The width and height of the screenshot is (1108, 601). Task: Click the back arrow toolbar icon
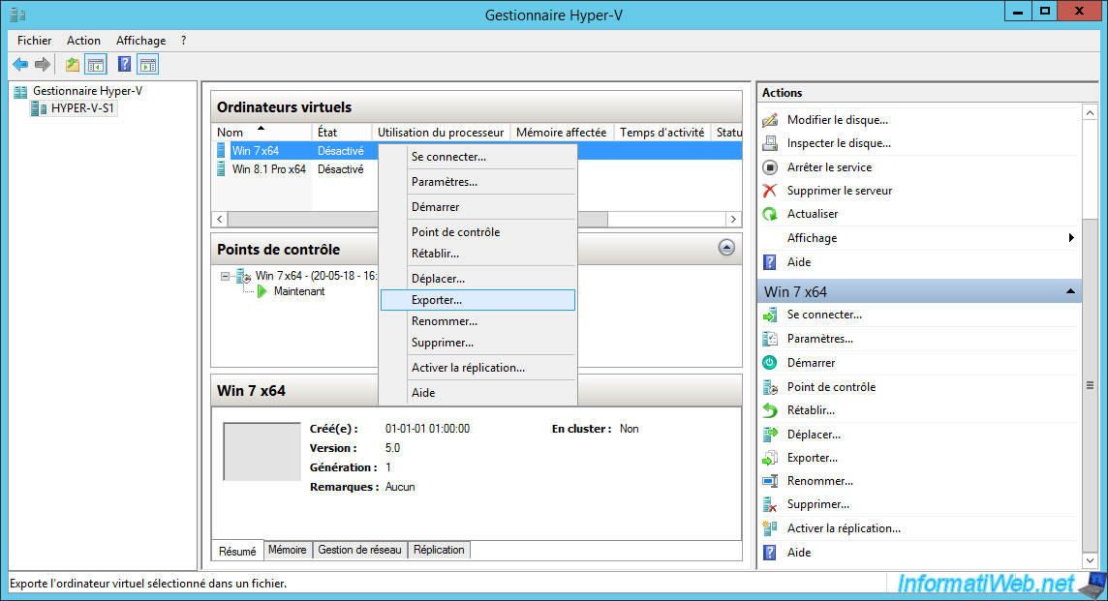click(20, 65)
